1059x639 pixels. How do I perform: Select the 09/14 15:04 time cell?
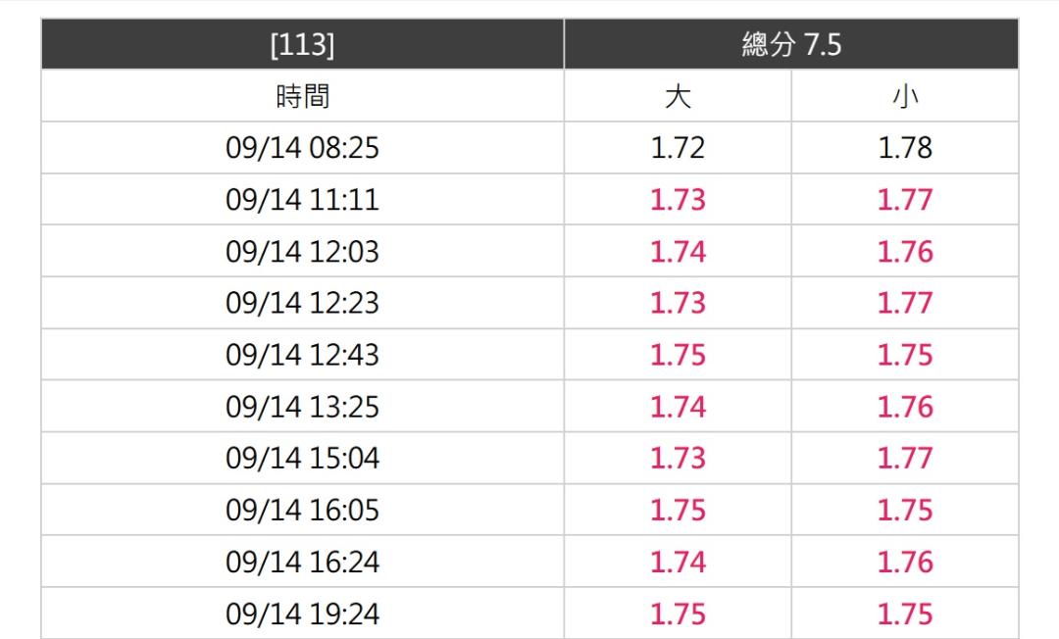click(302, 458)
